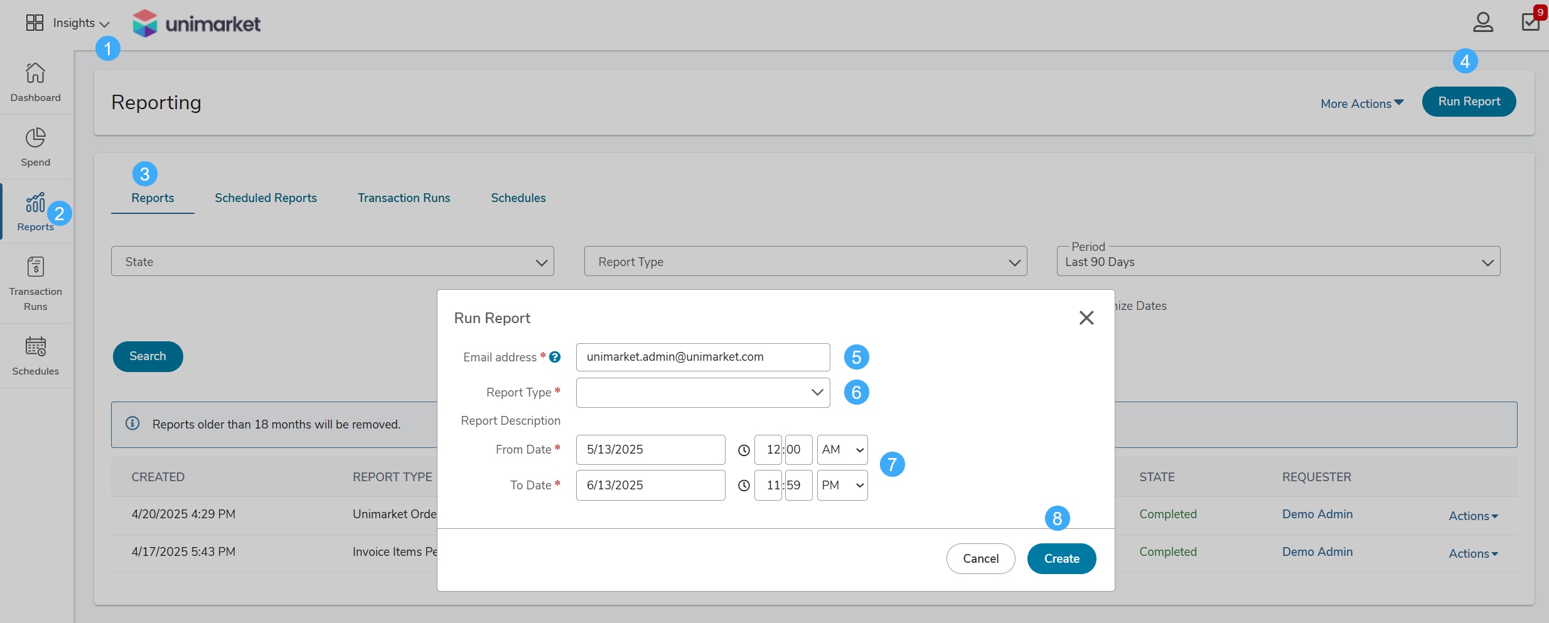Open the More Actions menu
1549x623 pixels.
pos(1362,104)
